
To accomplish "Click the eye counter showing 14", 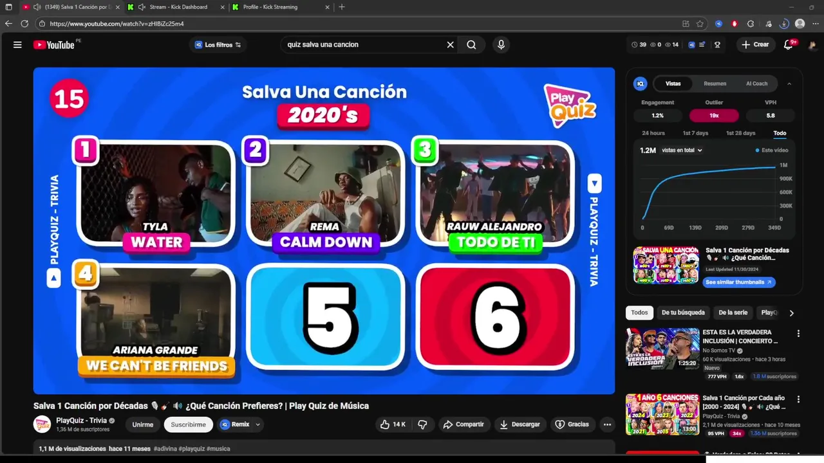I will tap(673, 45).
